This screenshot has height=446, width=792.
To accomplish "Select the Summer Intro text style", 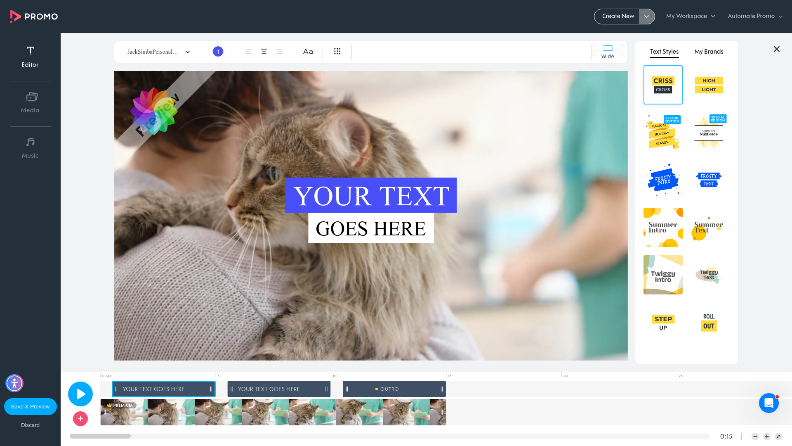I will 663,227.
